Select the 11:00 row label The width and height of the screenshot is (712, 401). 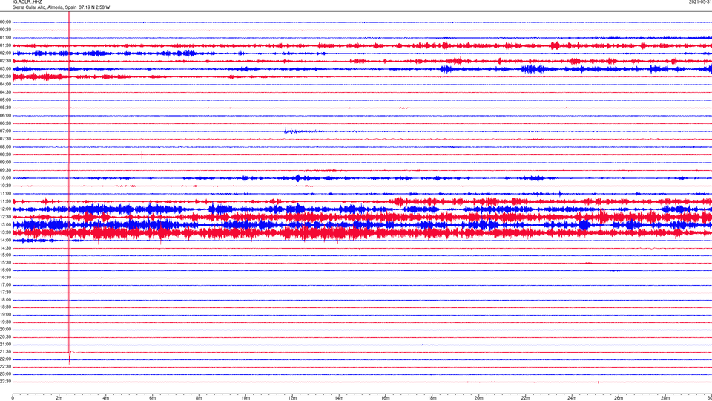click(x=5, y=194)
